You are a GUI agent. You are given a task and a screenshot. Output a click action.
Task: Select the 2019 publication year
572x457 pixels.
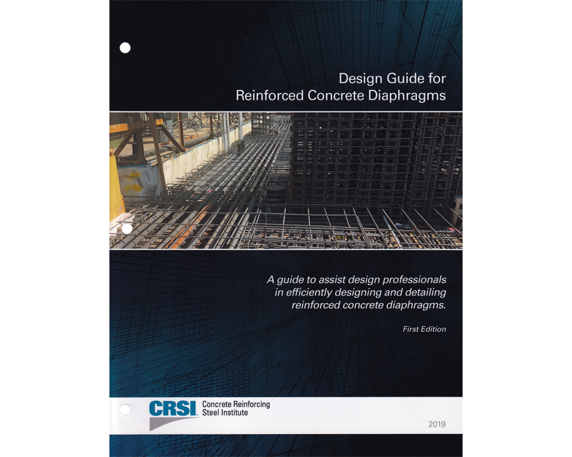tap(437, 424)
